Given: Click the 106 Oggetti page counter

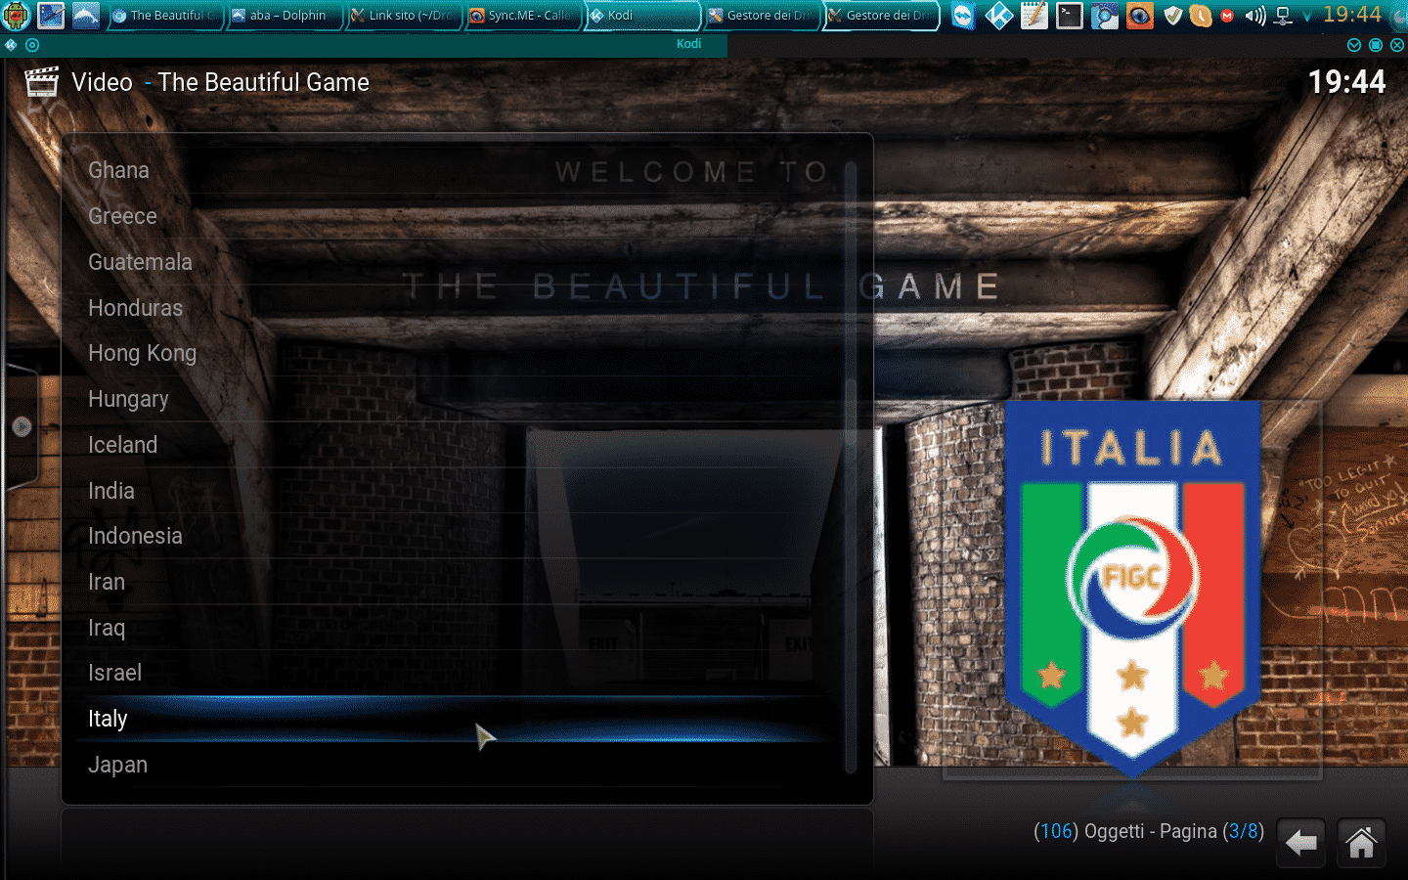Looking at the screenshot, I should (1149, 831).
